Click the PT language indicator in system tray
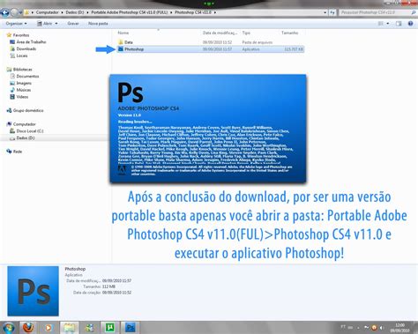 pos(343,327)
